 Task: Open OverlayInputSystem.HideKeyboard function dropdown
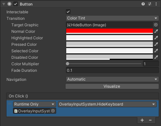(x=107, y=104)
